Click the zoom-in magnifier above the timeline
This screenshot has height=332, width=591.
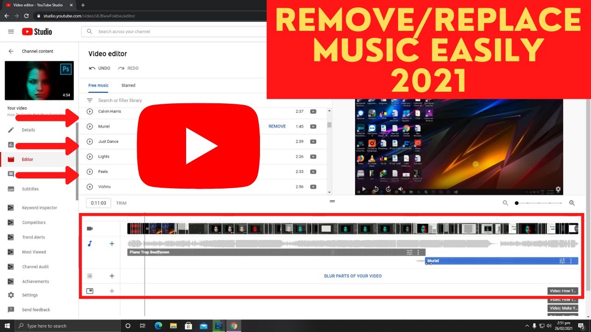572,203
